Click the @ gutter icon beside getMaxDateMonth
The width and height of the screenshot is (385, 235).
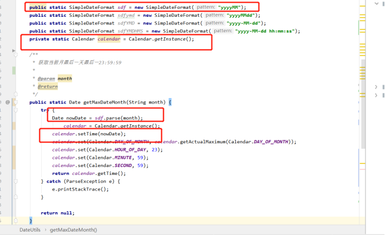(x=8, y=102)
